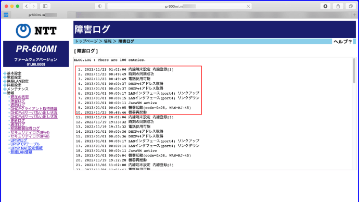Viewport: 359px width, 202px height.
Task: Open the ヘルプ? help link
Action: [x=342, y=42]
